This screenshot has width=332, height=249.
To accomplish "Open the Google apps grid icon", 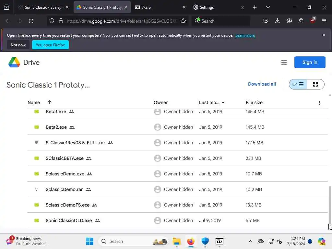I will (x=284, y=62).
